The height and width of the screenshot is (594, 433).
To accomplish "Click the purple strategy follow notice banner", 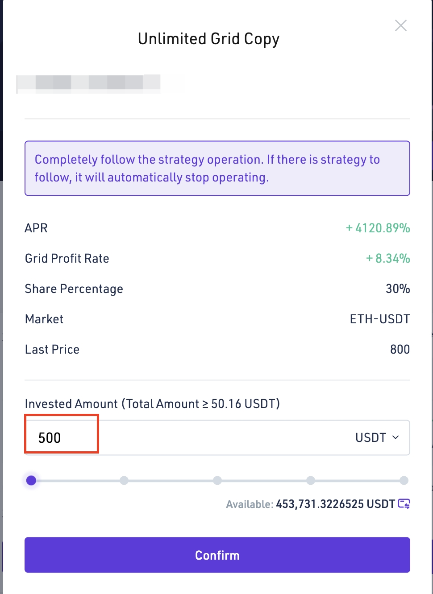I will coord(217,168).
